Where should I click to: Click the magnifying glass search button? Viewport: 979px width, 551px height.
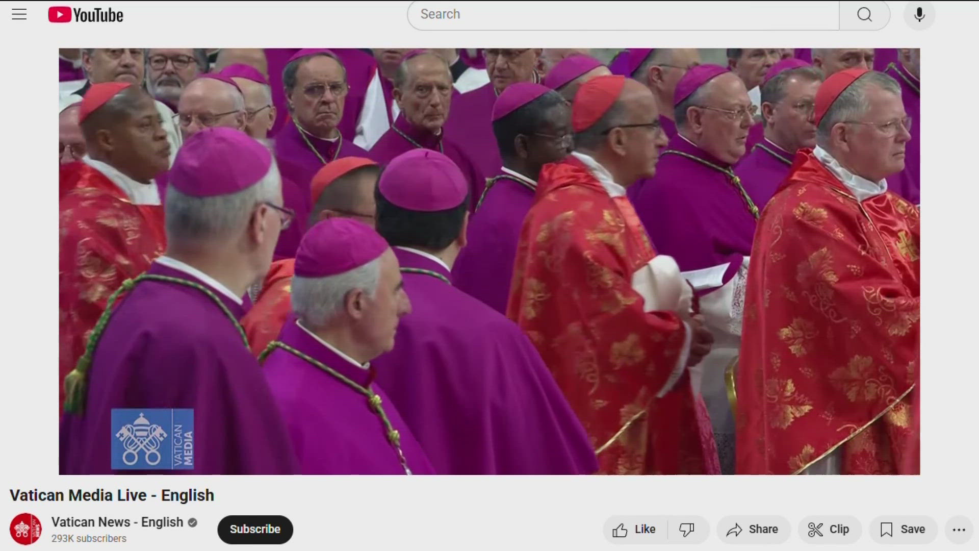[864, 15]
